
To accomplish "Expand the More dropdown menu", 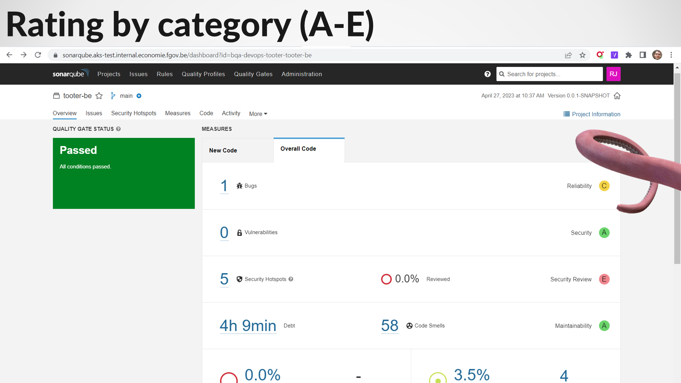I will pos(258,114).
